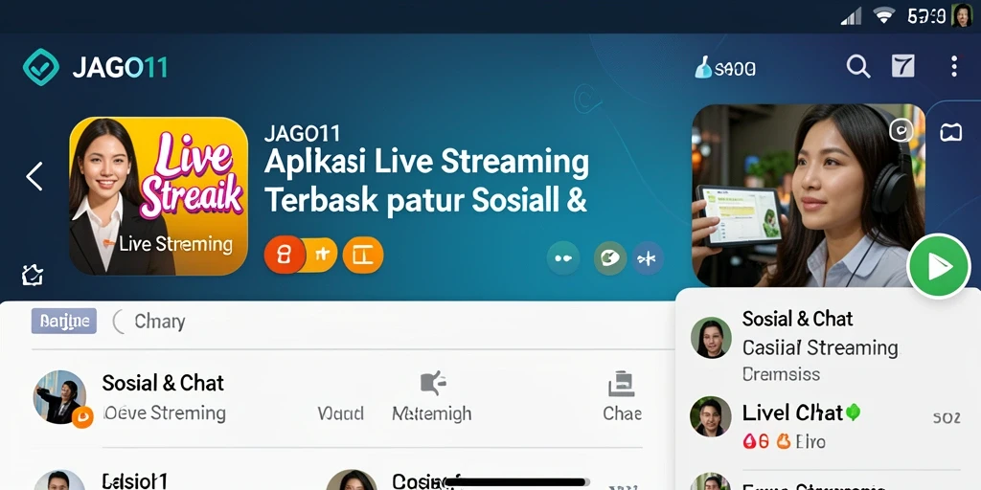
Task: Click the orange square badge icon
Action: (x=363, y=255)
